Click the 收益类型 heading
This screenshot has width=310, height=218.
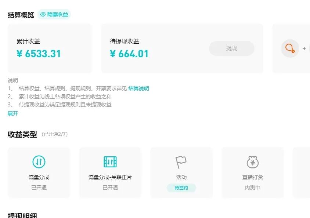[x=22, y=134]
